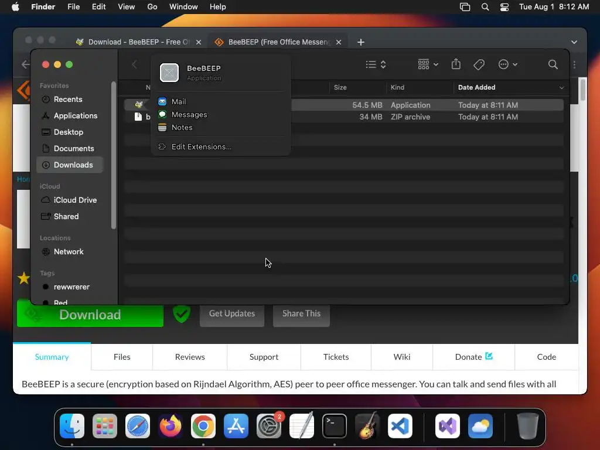Sort by Kind column header
600x450 pixels.
click(x=398, y=87)
